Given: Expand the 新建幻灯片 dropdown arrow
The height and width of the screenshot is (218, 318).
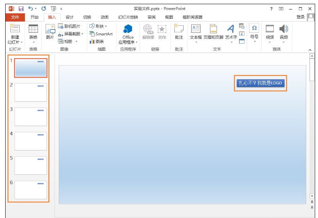Looking at the screenshot, I should (x=22, y=42).
